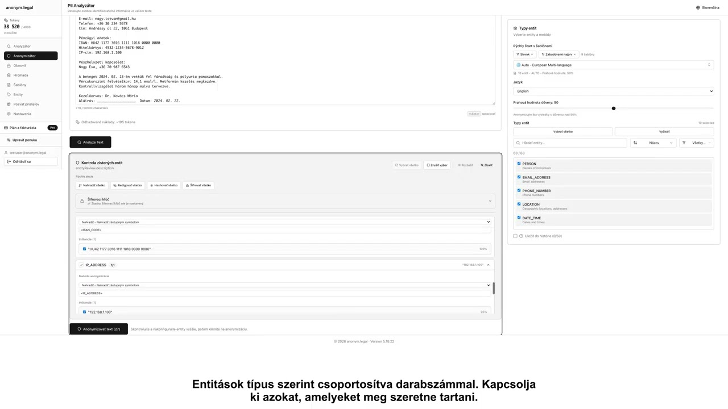Image resolution: width=728 pixels, height=409 pixels.
Task: Click the Analyzátor magnifier icon in sidebar
Action: 9,46
